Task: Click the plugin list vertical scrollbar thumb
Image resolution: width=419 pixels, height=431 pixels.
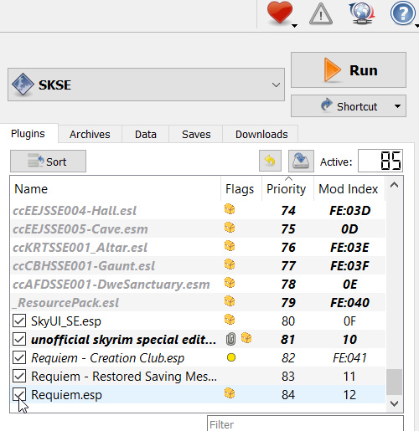Action: point(394,382)
